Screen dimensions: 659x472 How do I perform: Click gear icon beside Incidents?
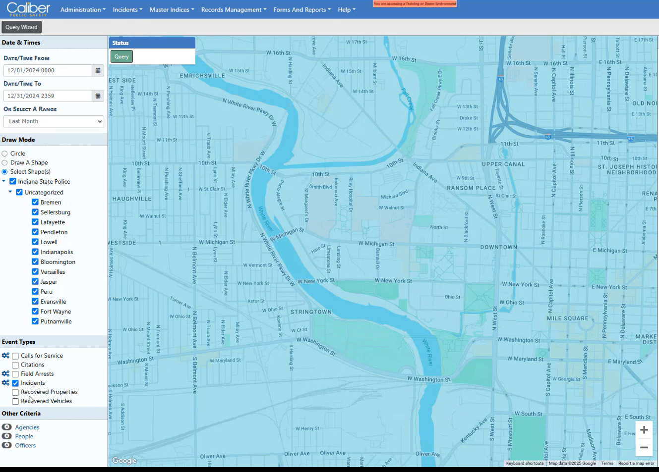[x=5, y=383]
